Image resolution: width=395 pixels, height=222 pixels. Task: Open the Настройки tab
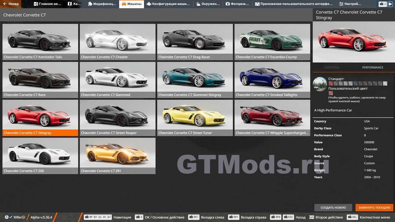click(x=350, y=4)
